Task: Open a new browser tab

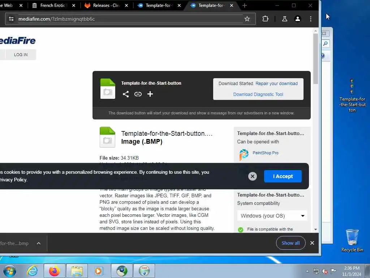Action: point(245,5)
